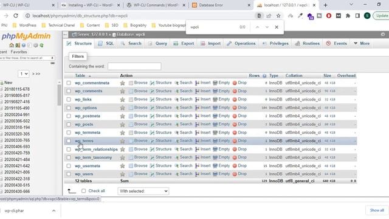Image resolution: width=389 pixels, height=219 pixels.
Task: Click the phpMyAdmin home icon
Action: pyautogui.click(x=12, y=46)
